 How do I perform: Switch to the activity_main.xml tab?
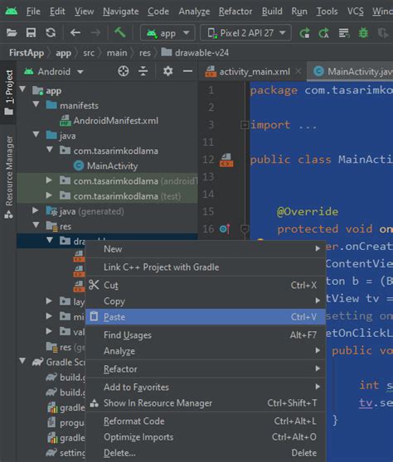255,71
